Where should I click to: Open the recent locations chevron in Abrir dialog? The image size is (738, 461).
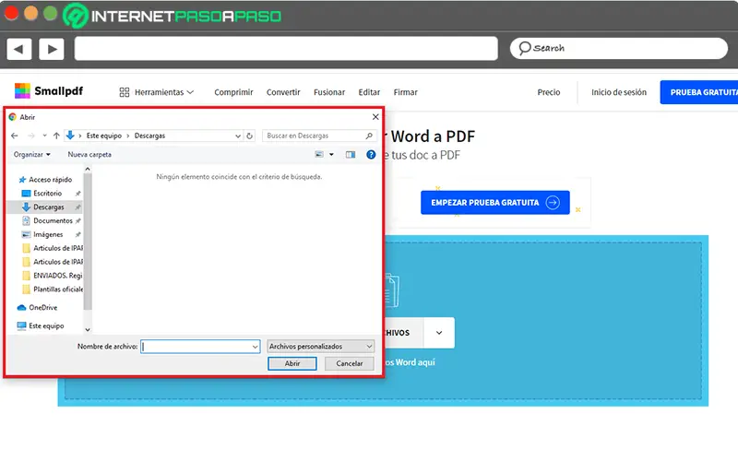tap(44, 136)
